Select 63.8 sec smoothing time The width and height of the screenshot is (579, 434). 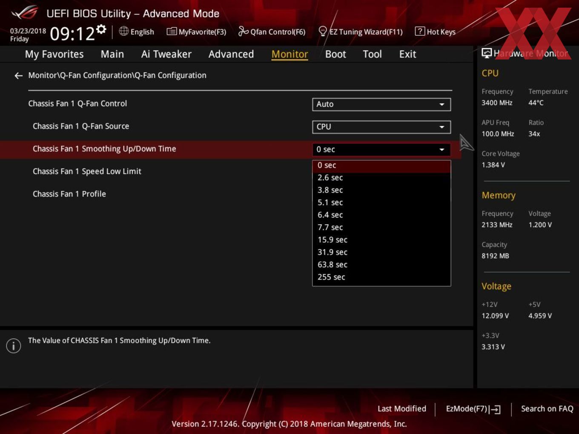(381, 265)
